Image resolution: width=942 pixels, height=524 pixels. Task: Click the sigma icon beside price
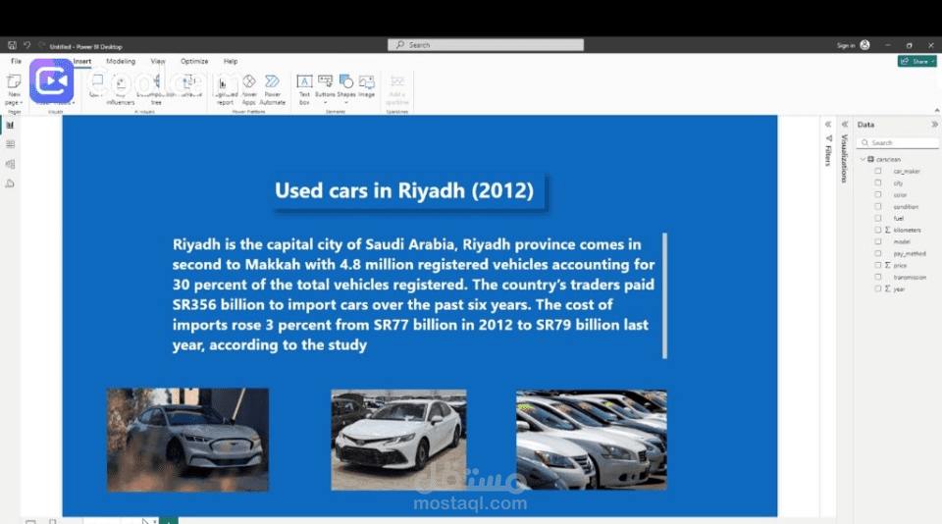click(x=887, y=265)
